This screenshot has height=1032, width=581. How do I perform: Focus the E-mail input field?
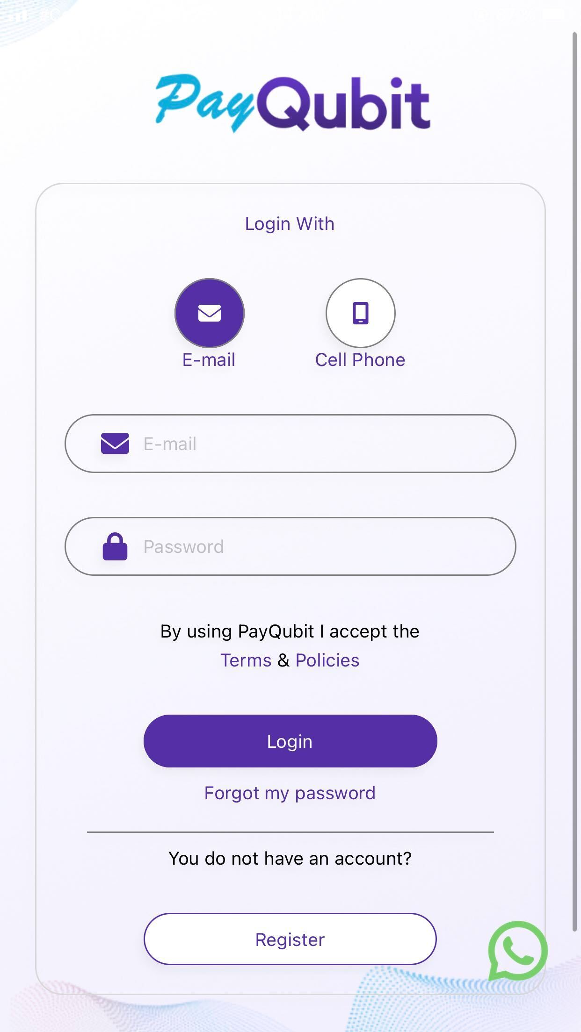[290, 444]
